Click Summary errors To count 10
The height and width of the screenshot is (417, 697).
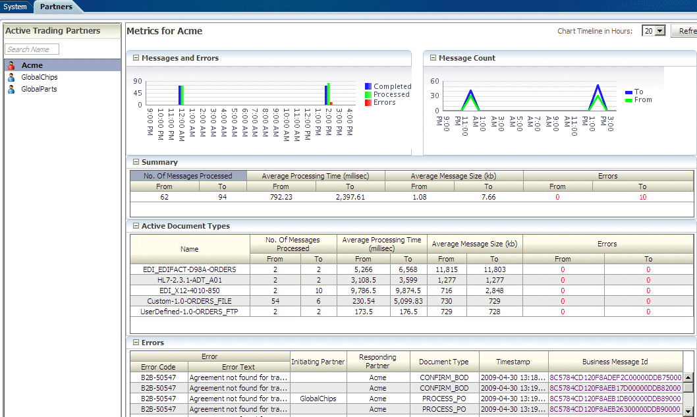[642, 197]
